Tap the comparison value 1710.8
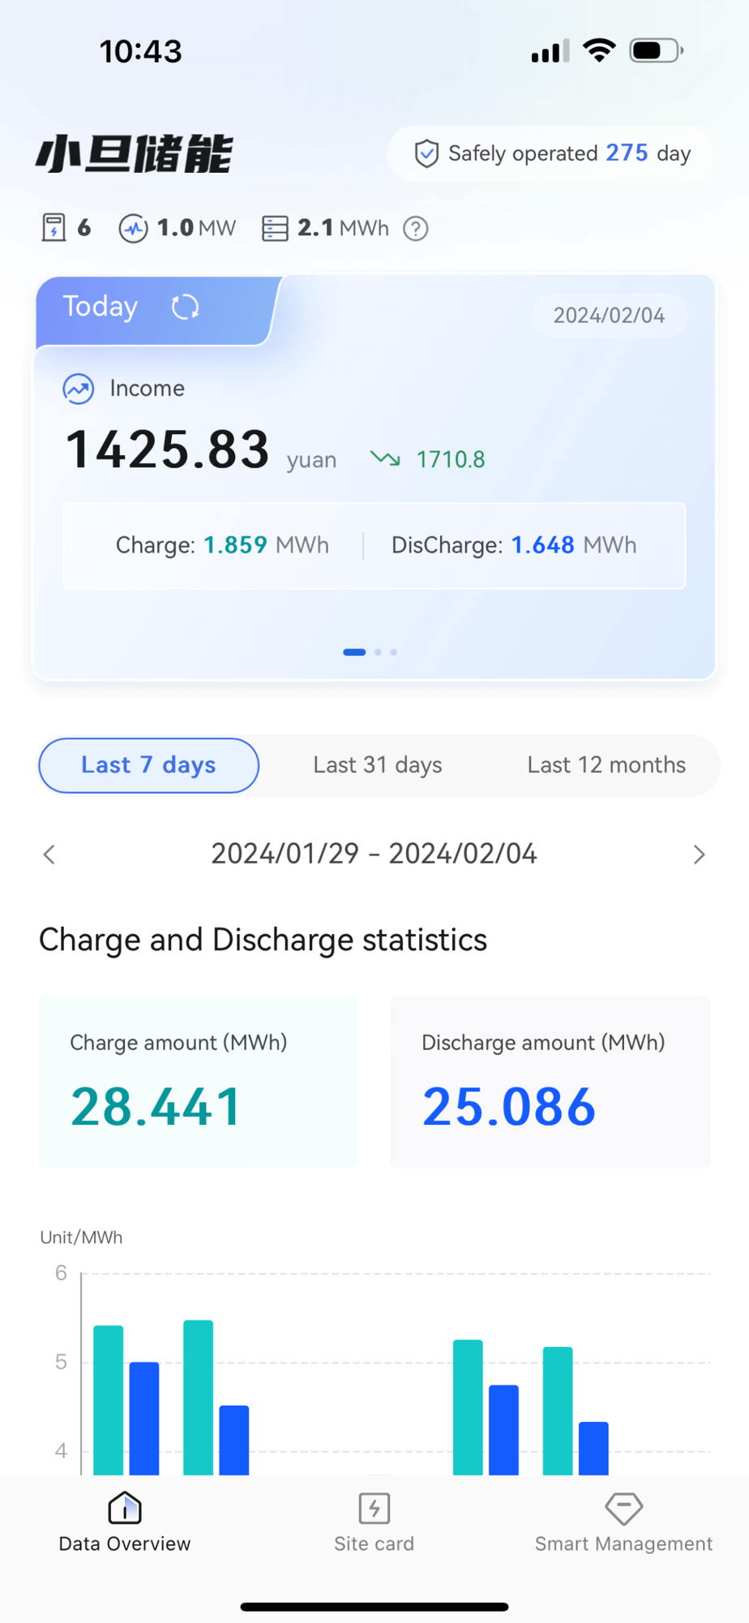The image size is (749, 1623). pyautogui.click(x=451, y=459)
